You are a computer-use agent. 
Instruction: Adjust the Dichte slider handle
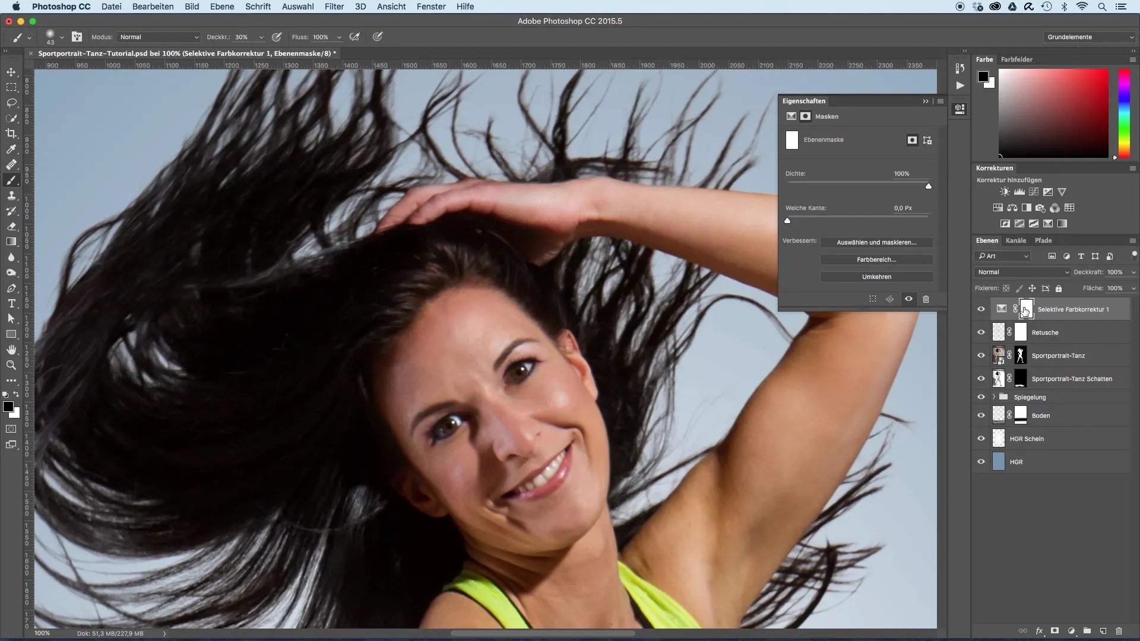pos(929,186)
